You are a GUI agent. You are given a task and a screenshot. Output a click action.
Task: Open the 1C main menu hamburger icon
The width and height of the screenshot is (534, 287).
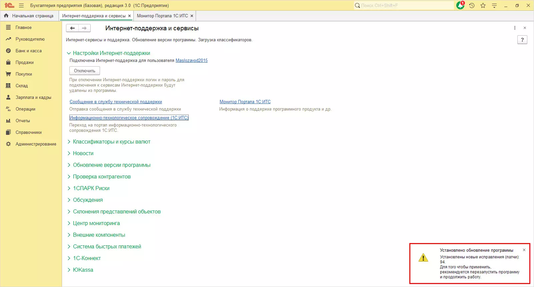(21, 5)
